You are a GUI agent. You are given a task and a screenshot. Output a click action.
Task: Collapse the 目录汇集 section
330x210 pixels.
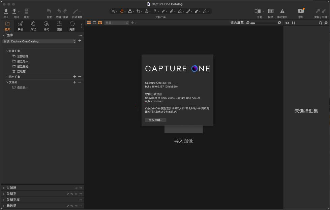(x=7, y=51)
